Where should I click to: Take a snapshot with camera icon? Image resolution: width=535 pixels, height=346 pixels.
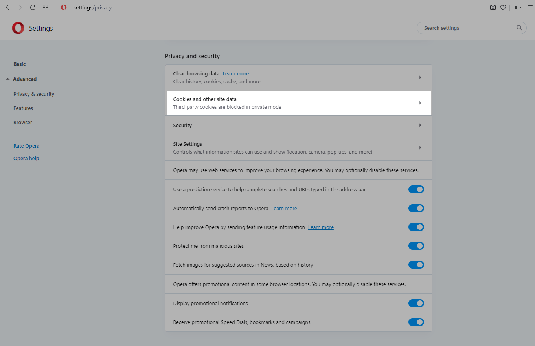pyautogui.click(x=493, y=7)
